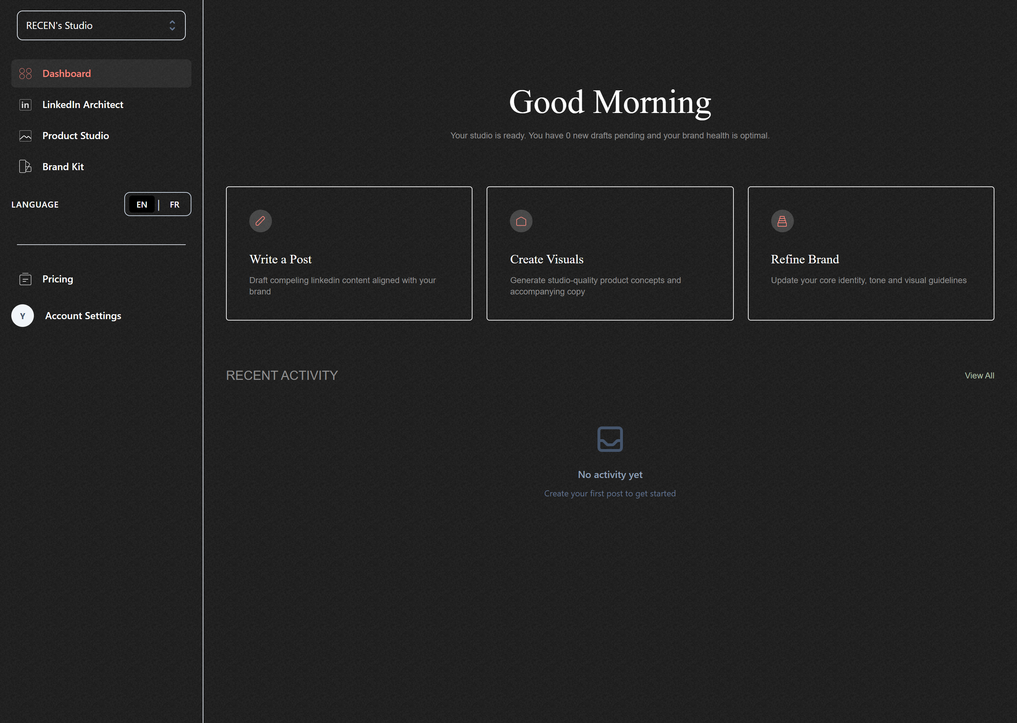Open the Write a Post card

(x=349, y=253)
